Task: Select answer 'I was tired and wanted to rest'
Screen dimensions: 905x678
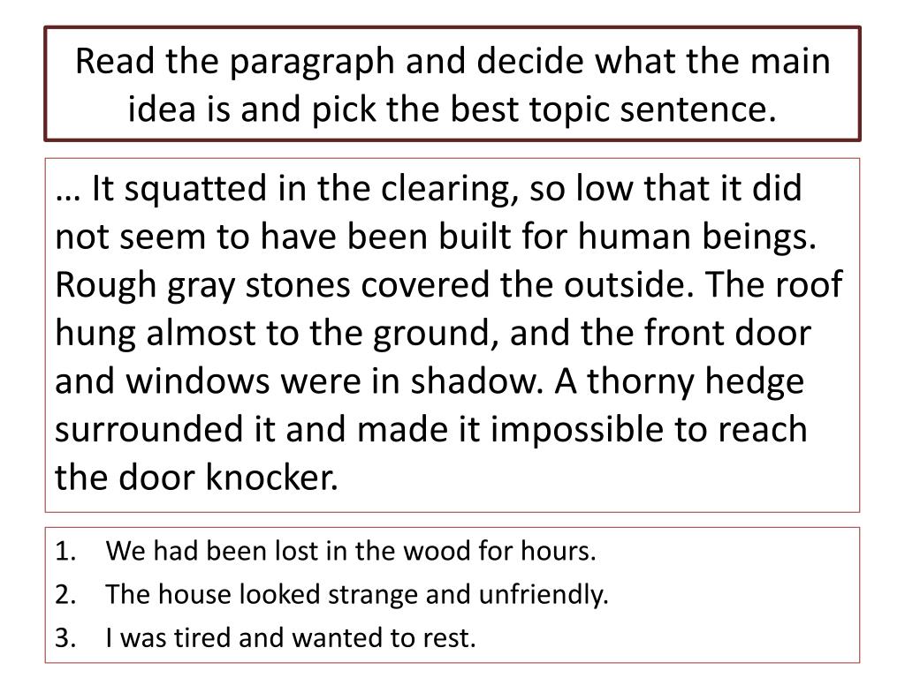Action: pos(291,637)
